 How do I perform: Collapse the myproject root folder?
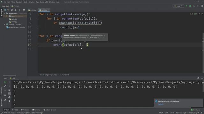click(x=4, y=13)
